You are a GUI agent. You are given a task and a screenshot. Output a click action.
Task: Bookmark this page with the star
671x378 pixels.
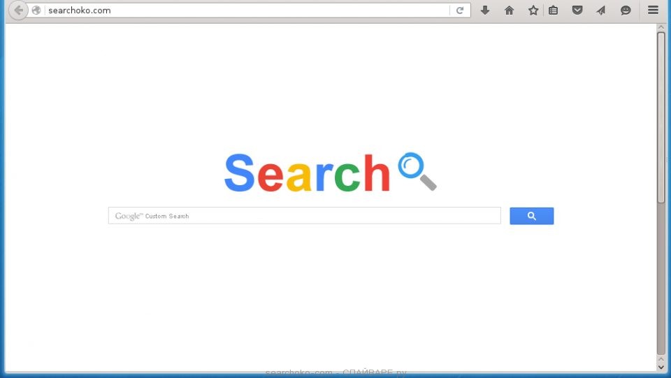tap(533, 10)
